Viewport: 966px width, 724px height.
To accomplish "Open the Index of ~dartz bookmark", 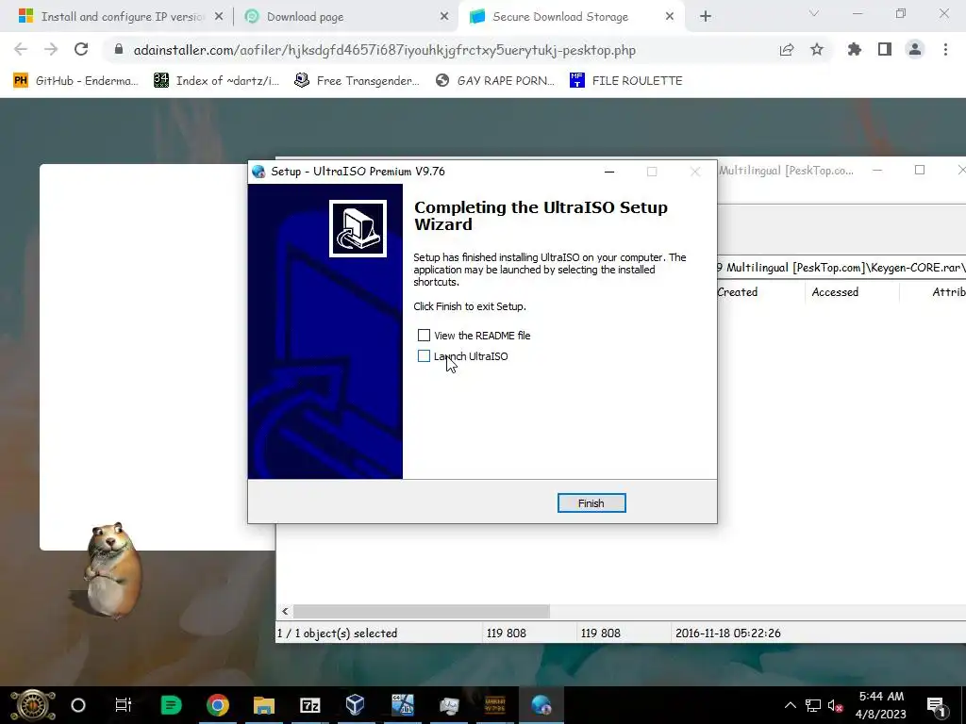I will click(217, 81).
